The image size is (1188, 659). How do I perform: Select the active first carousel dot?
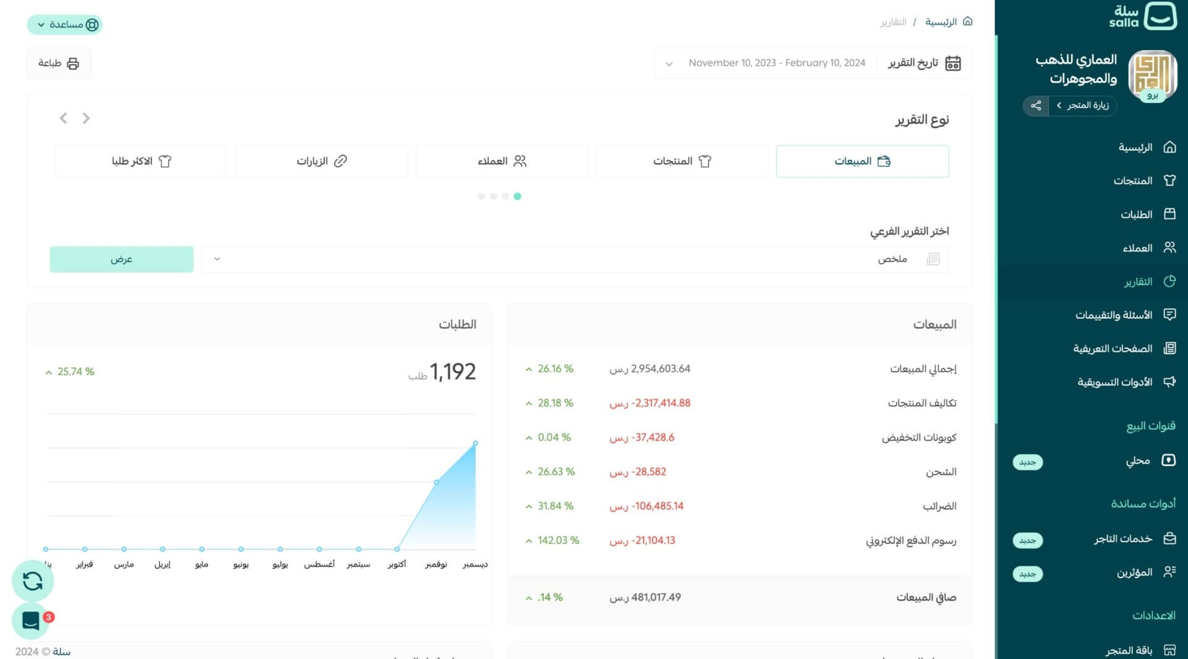tap(517, 197)
